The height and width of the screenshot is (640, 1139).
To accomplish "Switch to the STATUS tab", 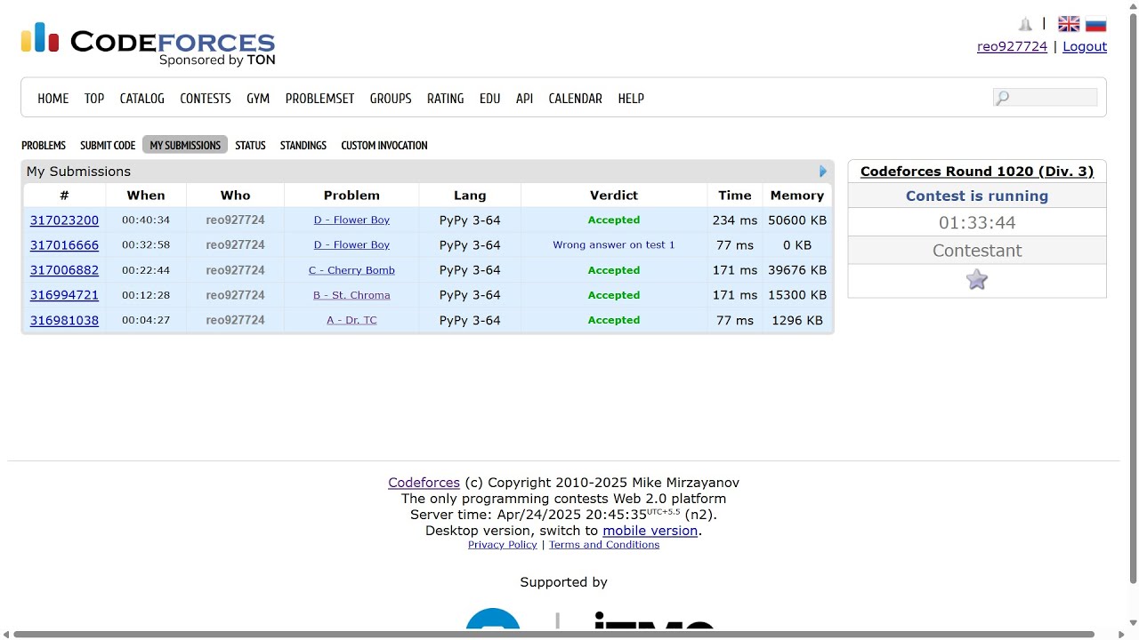I will click(251, 145).
